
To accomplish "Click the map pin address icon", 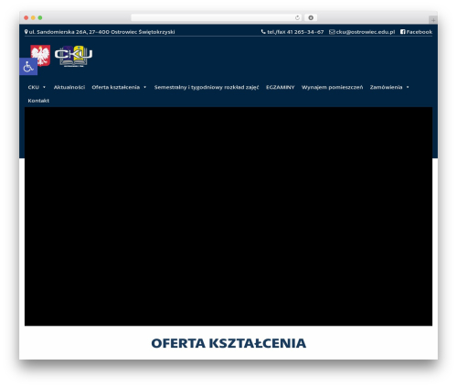I will point(27,32).
